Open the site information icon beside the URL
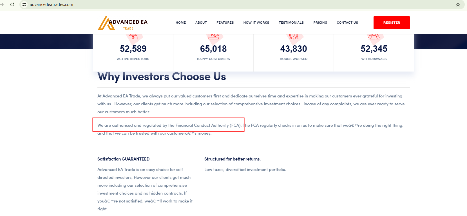The height and width of the screenshot is (216, 467). [x=24, y=5]
